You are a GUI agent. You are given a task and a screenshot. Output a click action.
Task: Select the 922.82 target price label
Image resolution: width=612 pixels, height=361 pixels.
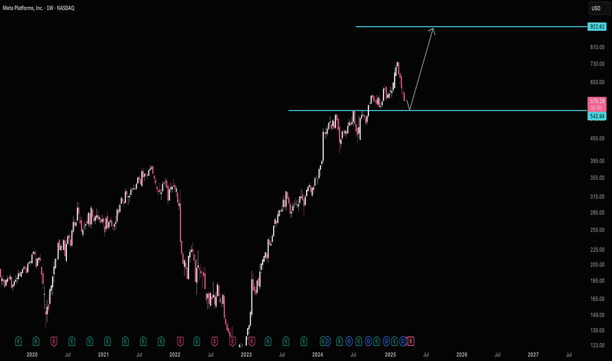597,26
